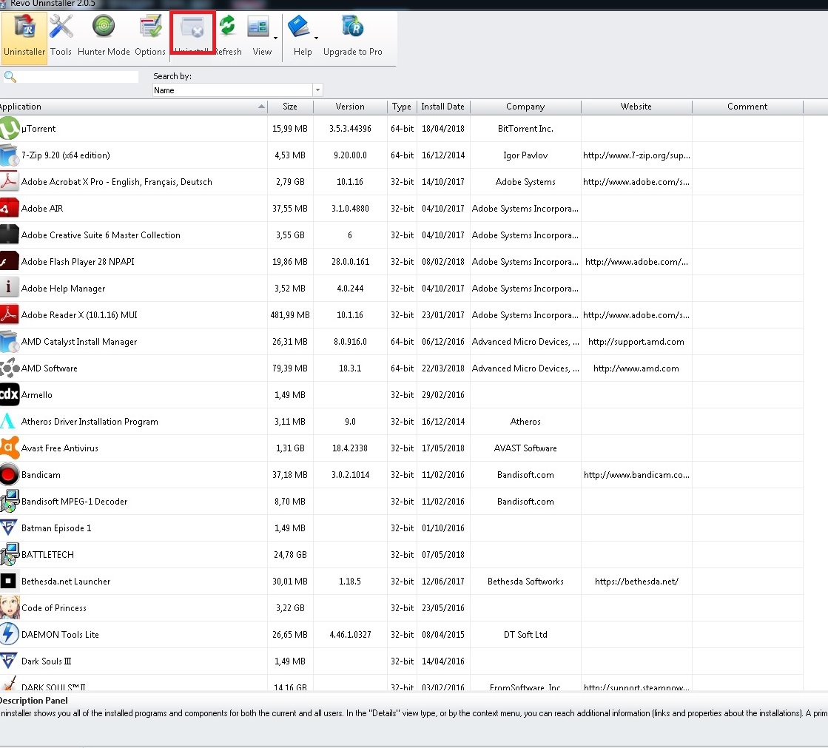Click 'Code of Princess' row name
The width and height of the screenshot is (828, 748).
tap(54, 608)
